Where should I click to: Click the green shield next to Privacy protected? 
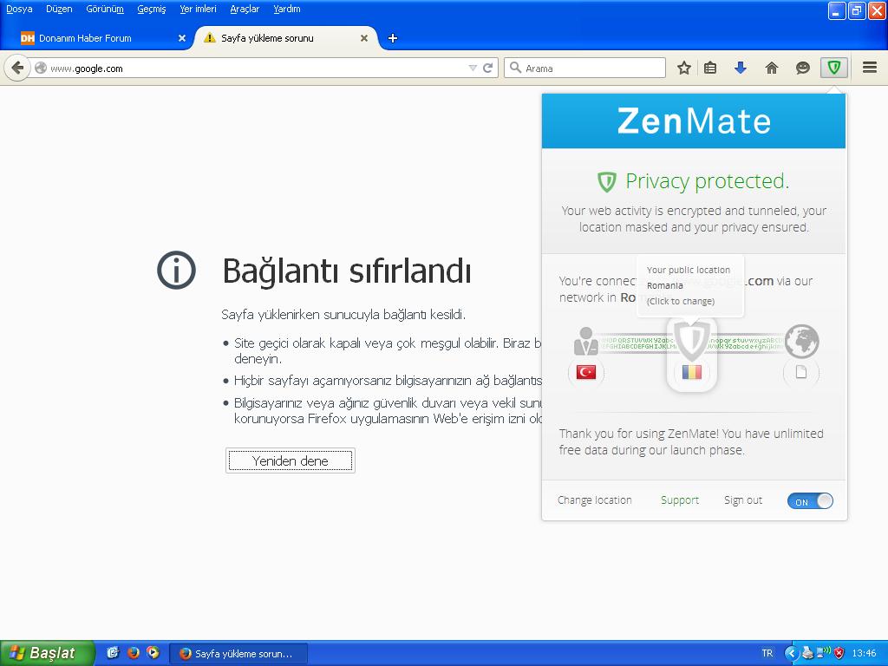(606, 182)
